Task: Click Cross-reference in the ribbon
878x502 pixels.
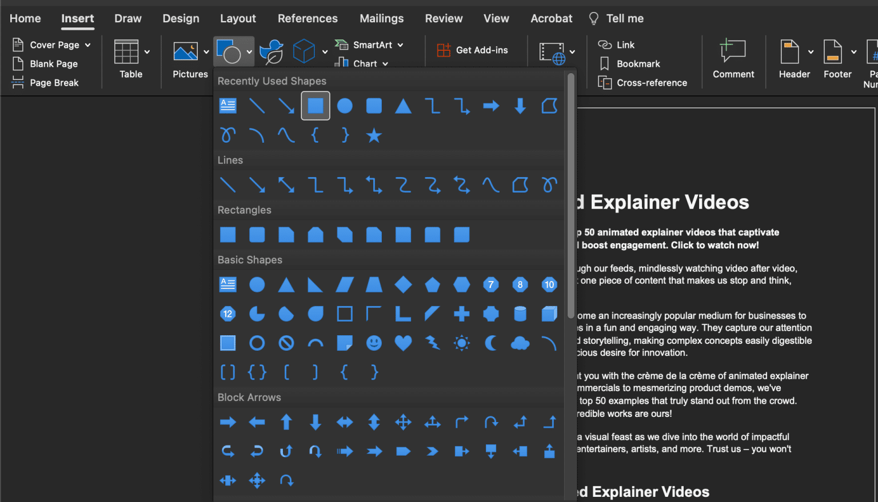Action: (643, 83)
